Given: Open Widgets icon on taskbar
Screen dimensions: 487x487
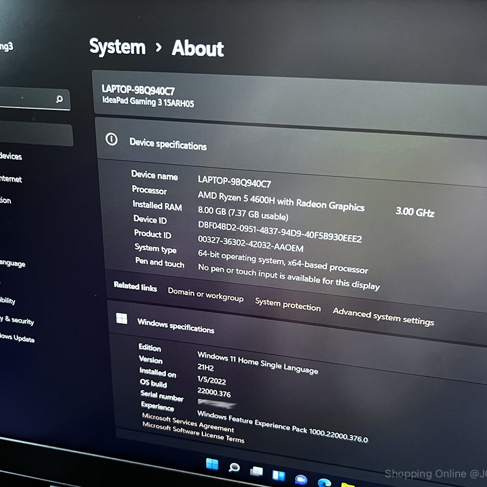Looking at the screenshot, I should coord(279,475).
